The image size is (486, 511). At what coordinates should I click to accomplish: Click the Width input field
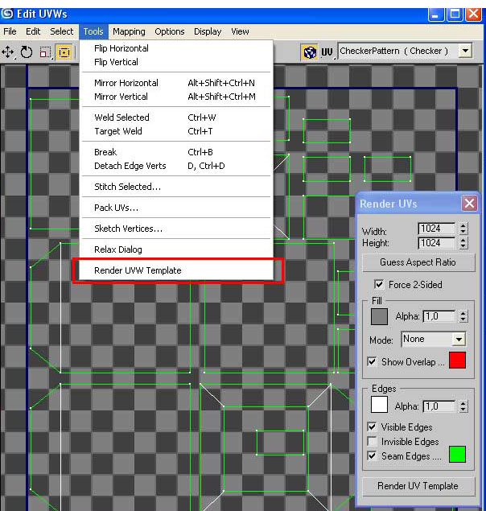436,229
